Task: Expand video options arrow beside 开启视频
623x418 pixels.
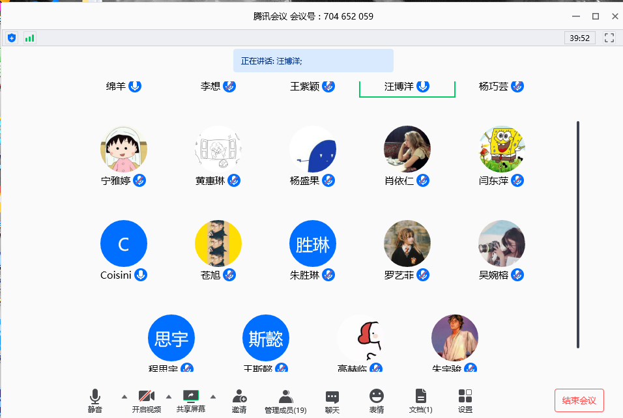Action: (168, 396)
